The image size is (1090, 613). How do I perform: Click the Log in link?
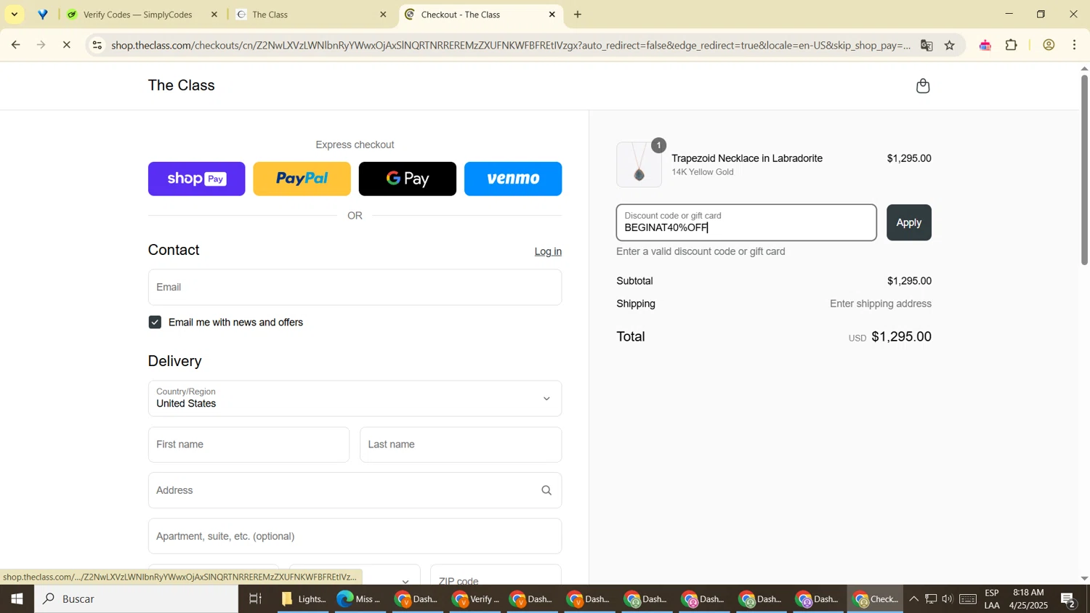(548, 251)
